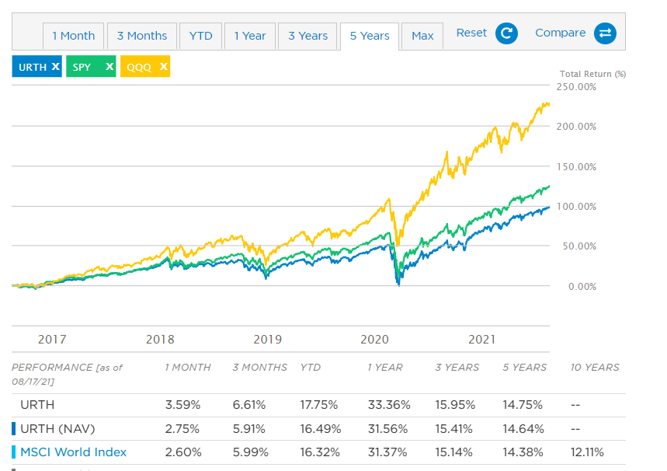Click URTH YTD value 17.75%

point(318,405)
